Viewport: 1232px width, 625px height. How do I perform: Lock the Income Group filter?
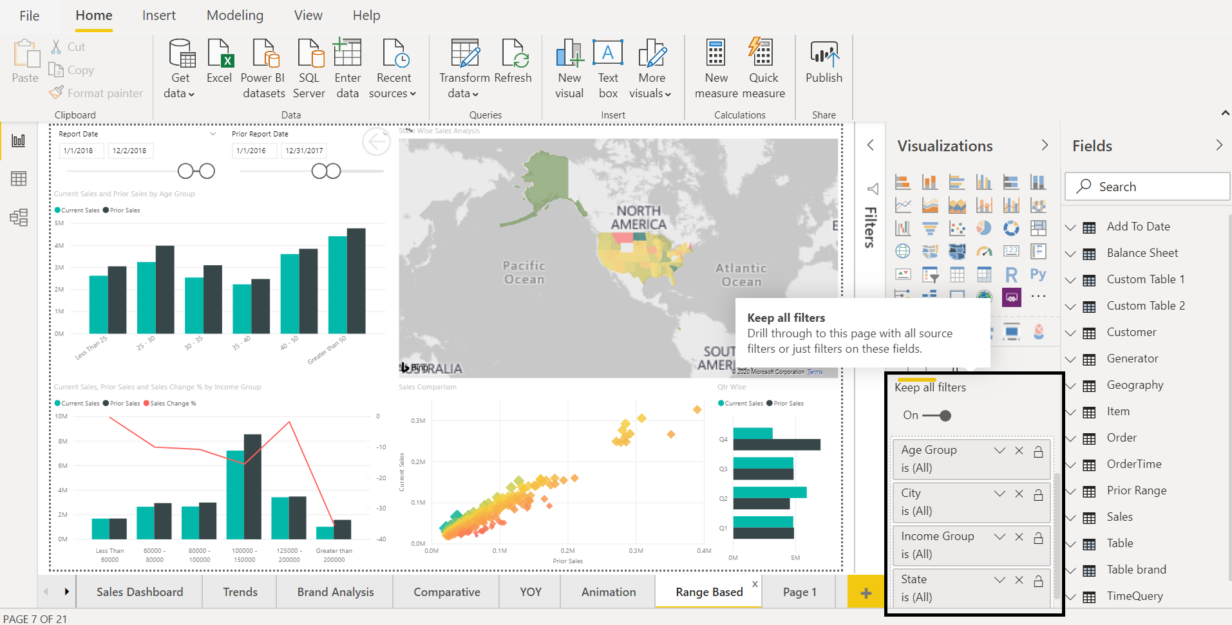click(1038, 537)
